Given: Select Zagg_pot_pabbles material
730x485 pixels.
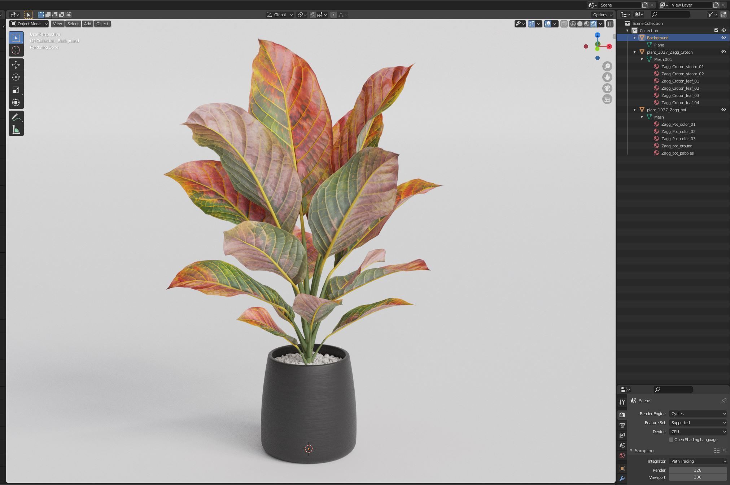Looking at the screenshot, I should point(677,153).
